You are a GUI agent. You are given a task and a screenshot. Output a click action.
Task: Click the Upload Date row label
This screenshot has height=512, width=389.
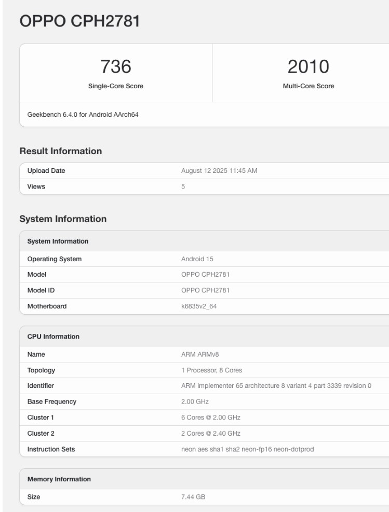(x=46, y=171)
